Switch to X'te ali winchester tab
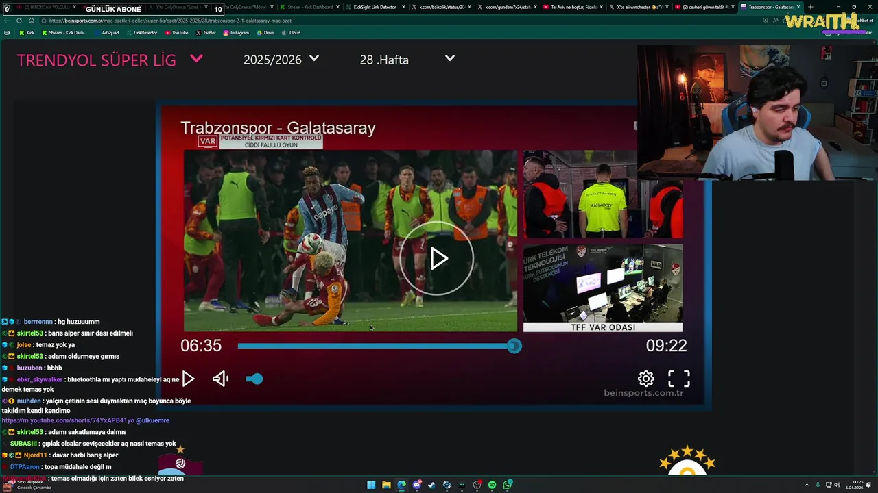This screenshot has height=493, width=878. point(639,7)
